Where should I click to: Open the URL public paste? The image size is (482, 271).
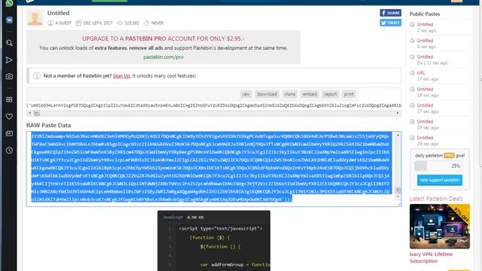pos(421,73)
